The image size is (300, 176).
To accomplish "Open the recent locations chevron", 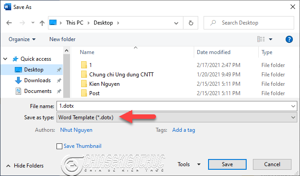I will coord(33,23).
